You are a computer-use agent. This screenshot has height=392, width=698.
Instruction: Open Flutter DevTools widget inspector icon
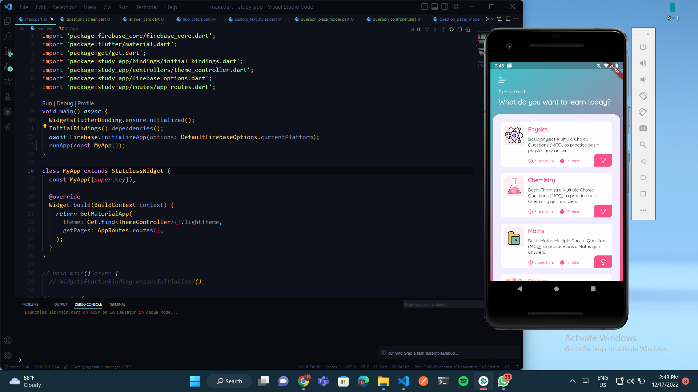point(468,30)
